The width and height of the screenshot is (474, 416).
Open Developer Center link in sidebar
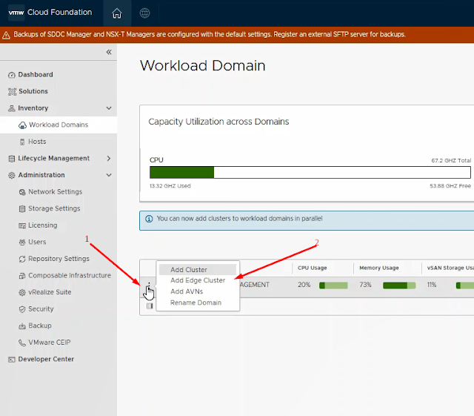coord(46,360)
